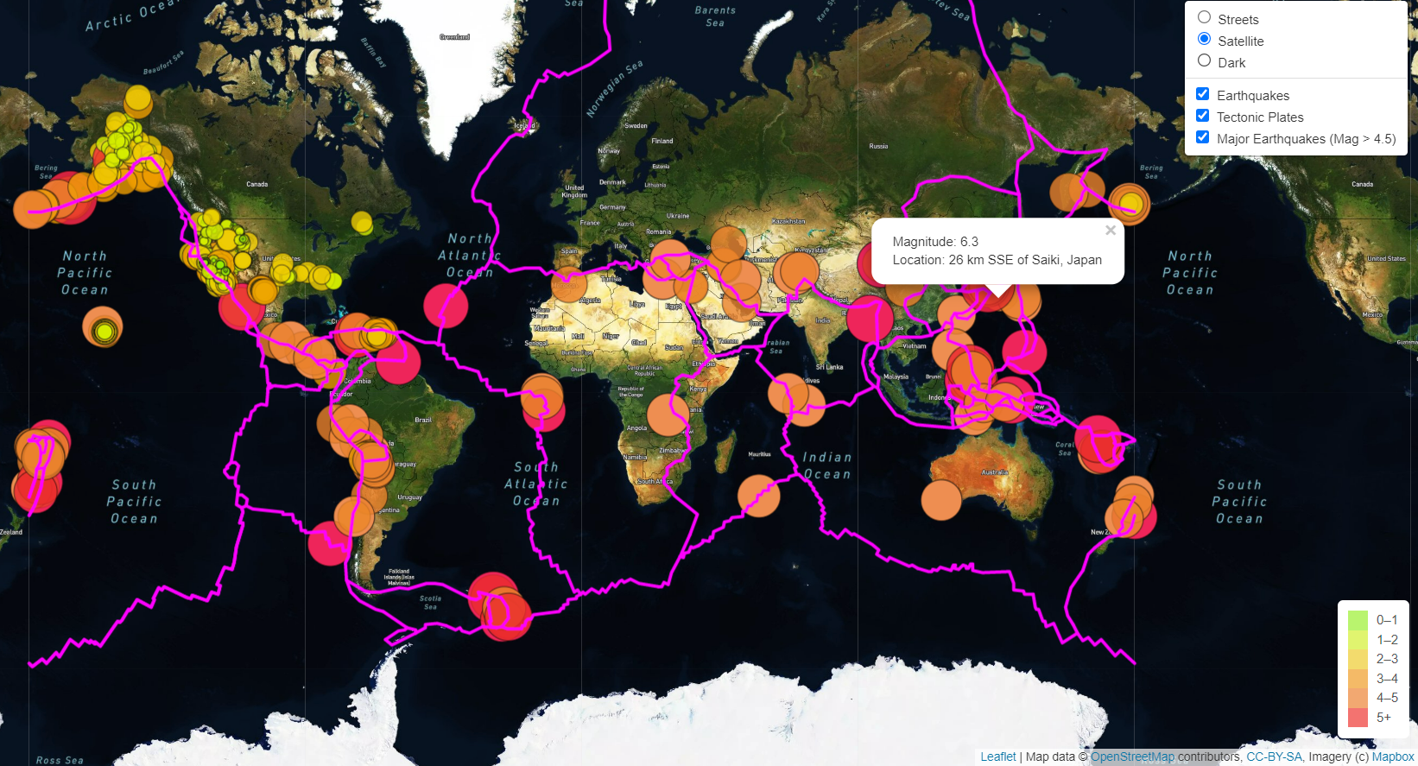Click the 5+ red legend swatch
The height and width of the screenshot is (766, 1418).
point(1358,717)
